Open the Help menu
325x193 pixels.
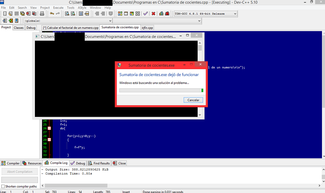(x=107, y=8)
